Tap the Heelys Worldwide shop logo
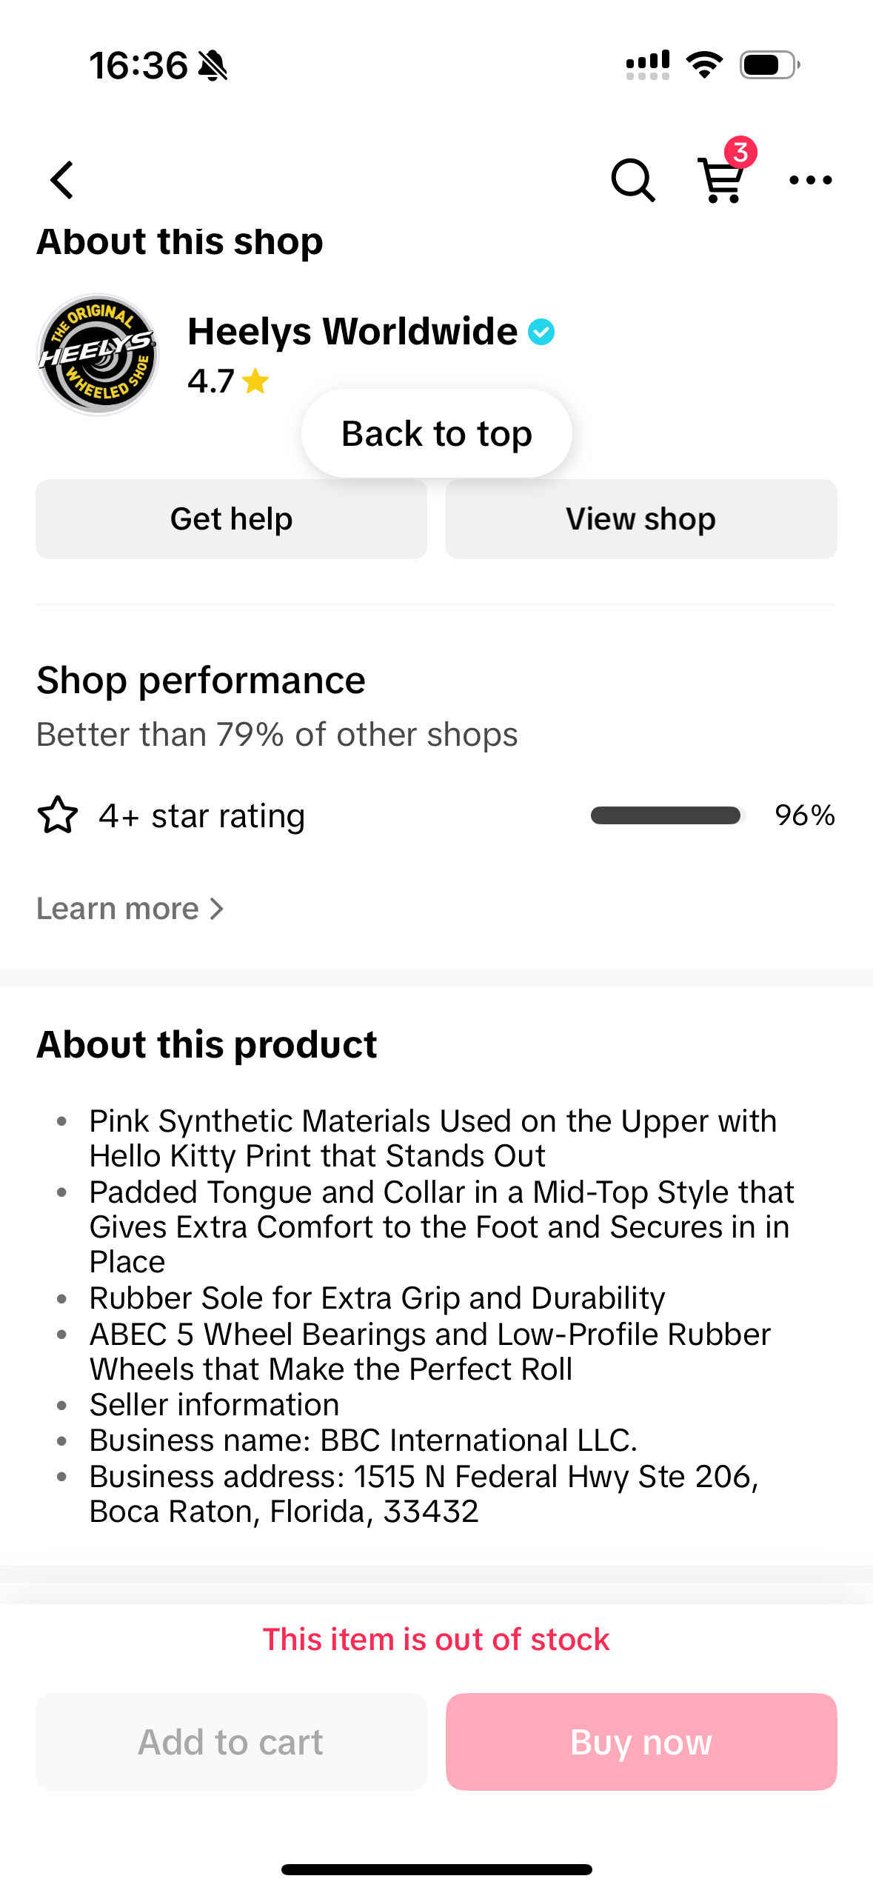Screen dimensions: 873x1893 (98, 354)
